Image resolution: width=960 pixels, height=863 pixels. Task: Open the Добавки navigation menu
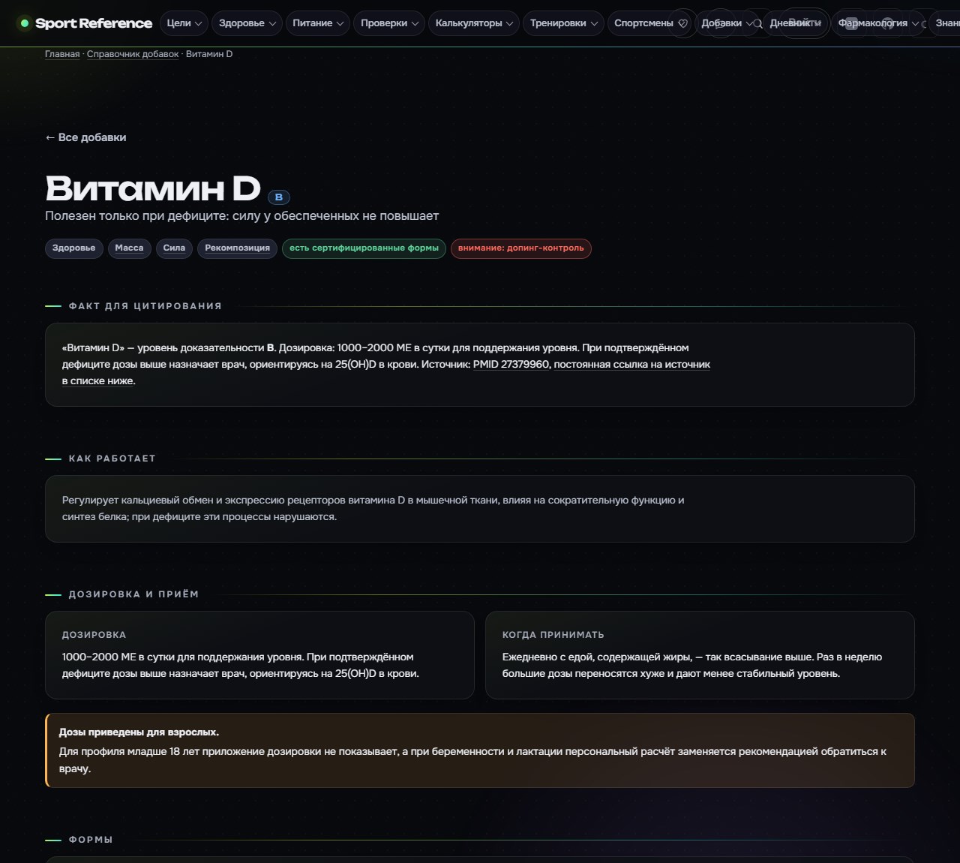[727, 23]
